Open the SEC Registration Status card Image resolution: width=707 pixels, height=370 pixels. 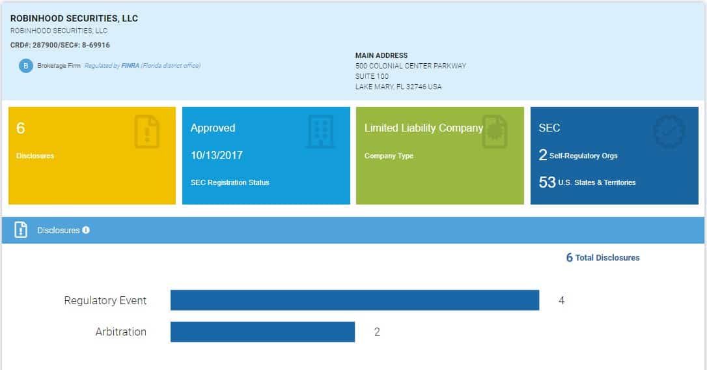tap(266, 156)
